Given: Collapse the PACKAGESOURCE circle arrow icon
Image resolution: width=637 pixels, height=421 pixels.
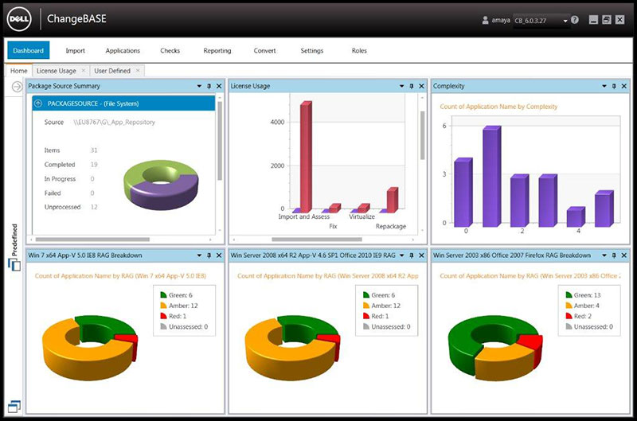Looking at the screenshot, I should (38, 103).
